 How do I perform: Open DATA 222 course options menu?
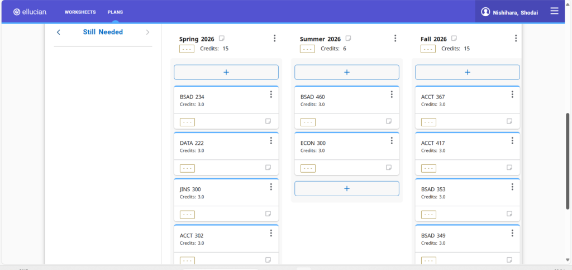271,141
